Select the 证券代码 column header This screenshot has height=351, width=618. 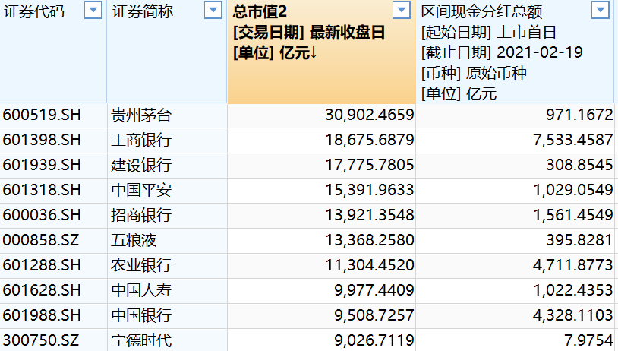(x=53, y=51)
